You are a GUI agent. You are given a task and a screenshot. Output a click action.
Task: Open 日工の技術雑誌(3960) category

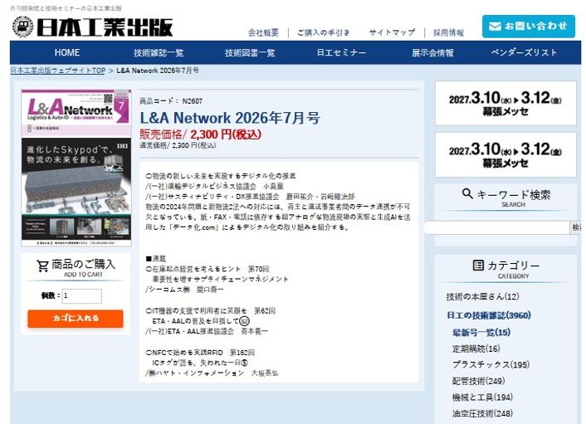[x=489, y=315]
